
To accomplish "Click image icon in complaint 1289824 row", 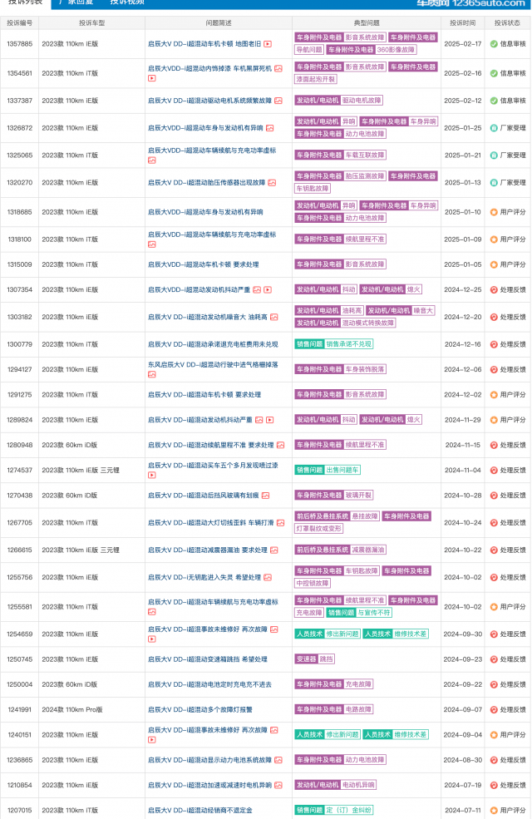I will click(259, 420).
